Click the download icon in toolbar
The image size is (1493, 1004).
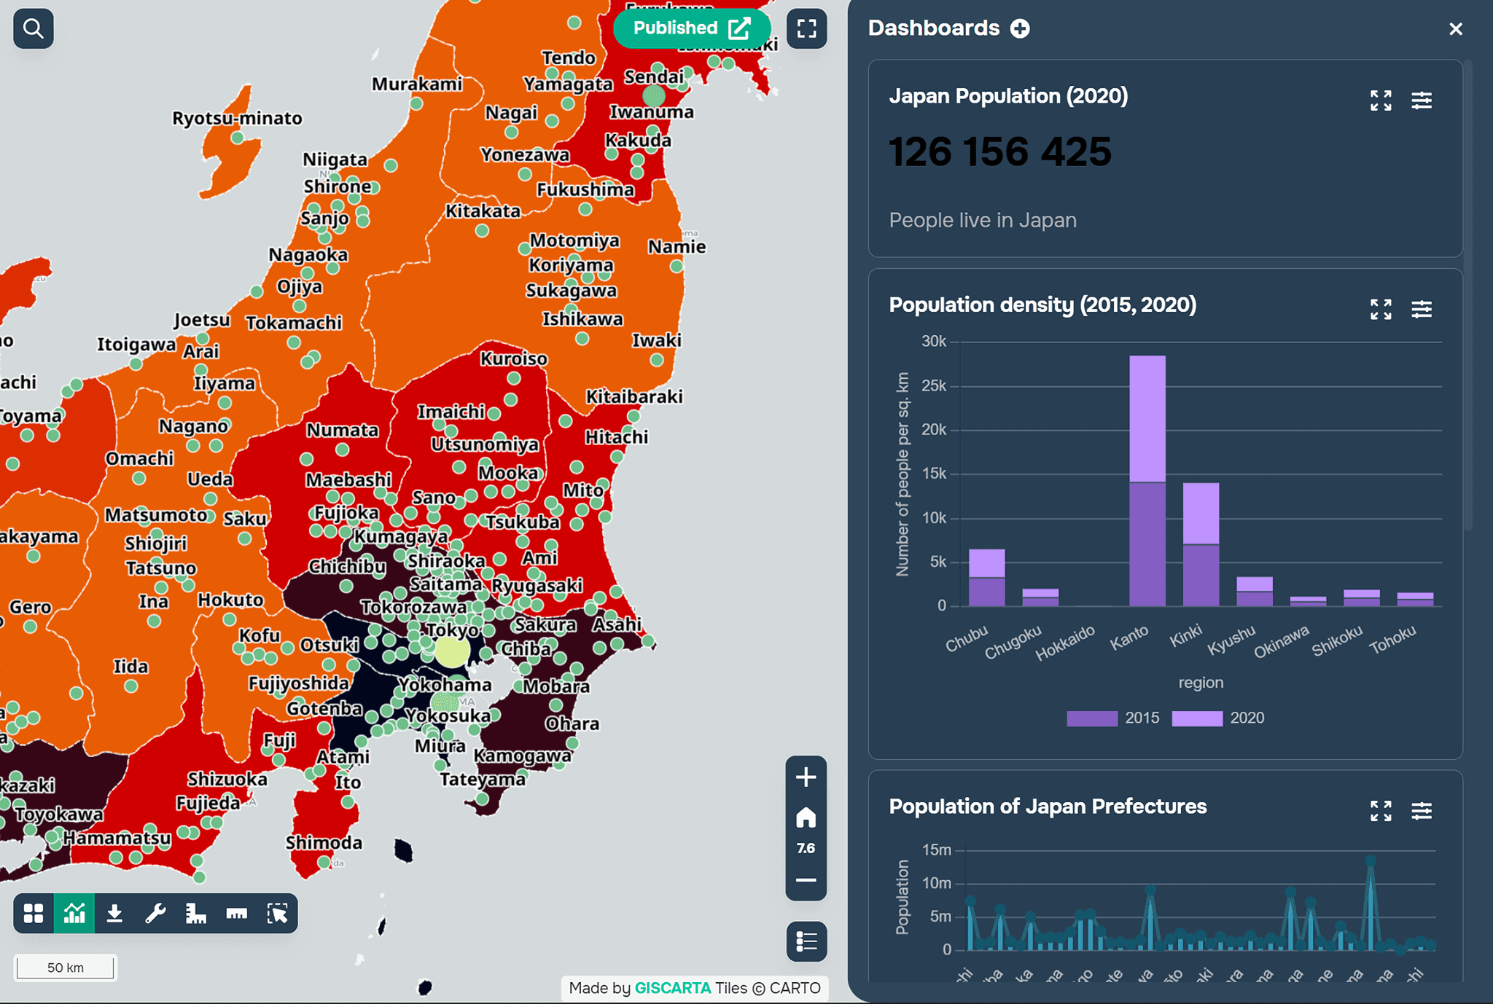(x=114, y=914)
